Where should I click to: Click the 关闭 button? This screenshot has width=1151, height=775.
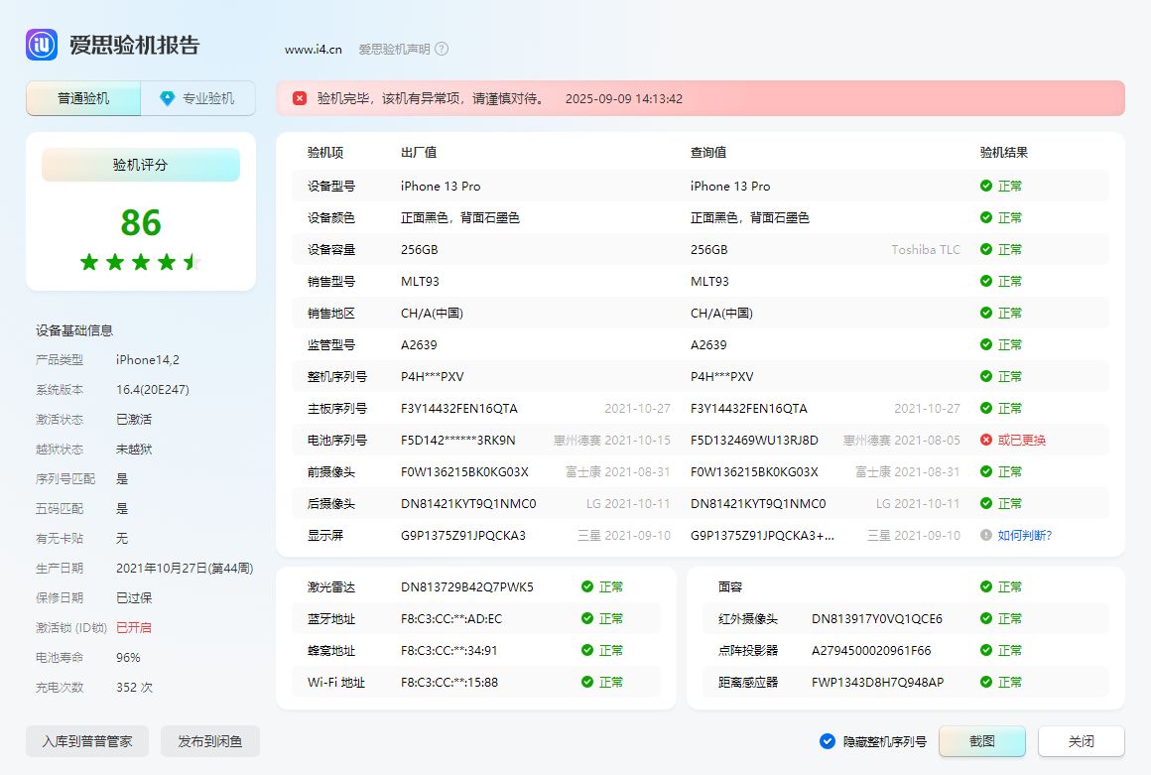coord(1081,740)
